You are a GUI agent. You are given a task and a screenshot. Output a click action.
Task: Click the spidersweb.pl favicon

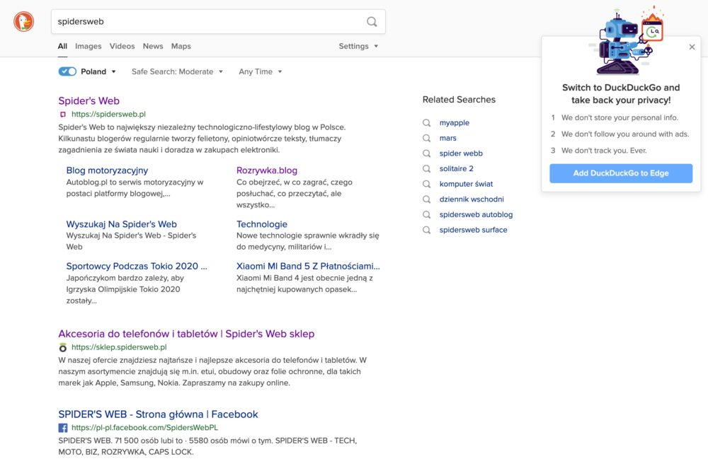coord(63,115)
